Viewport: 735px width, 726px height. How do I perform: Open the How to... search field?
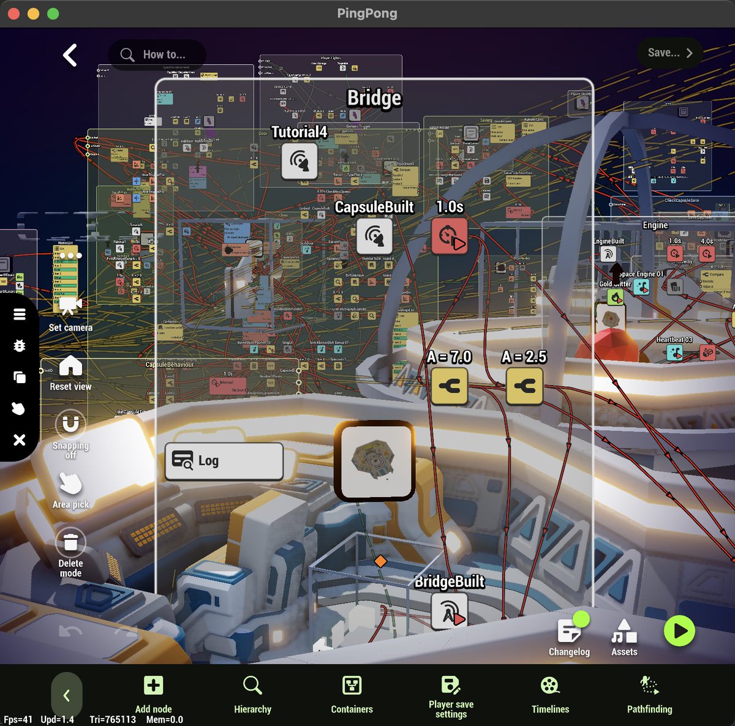157,54
